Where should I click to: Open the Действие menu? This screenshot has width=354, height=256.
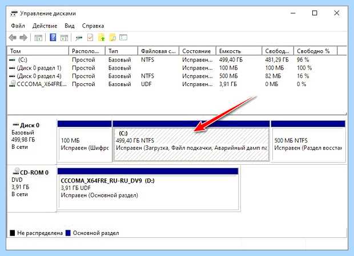pyautogui.click(x=45, y=26)
